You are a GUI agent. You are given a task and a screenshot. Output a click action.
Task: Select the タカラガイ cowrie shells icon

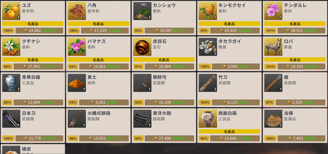(208, 47)
